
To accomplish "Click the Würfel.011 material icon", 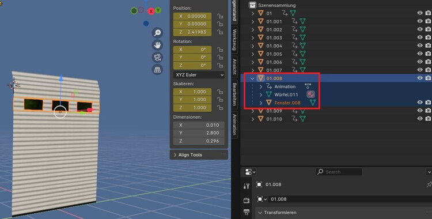I will (x=310, y=95).
